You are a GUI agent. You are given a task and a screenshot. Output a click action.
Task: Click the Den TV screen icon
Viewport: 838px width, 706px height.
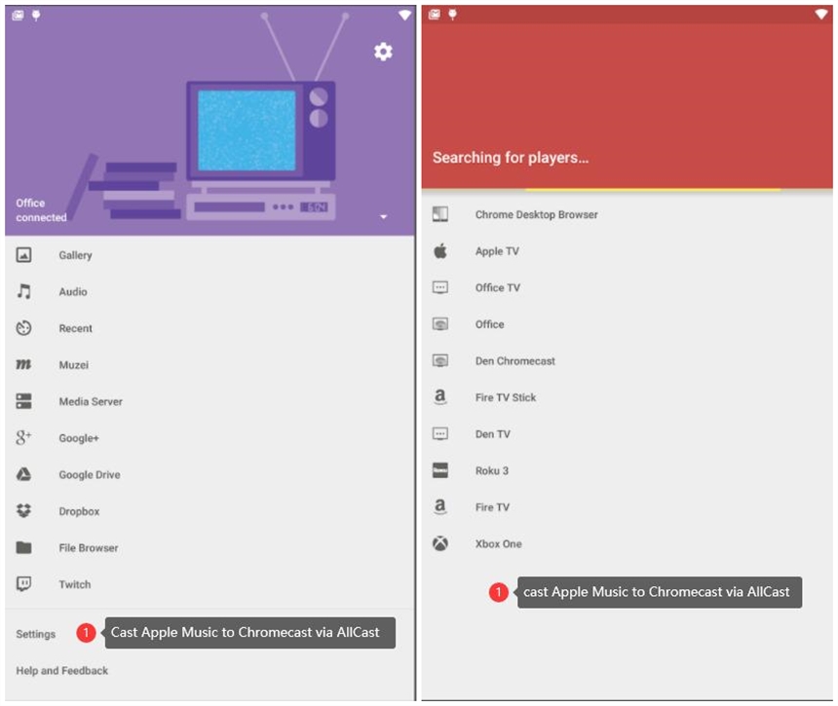click(439, 433)
